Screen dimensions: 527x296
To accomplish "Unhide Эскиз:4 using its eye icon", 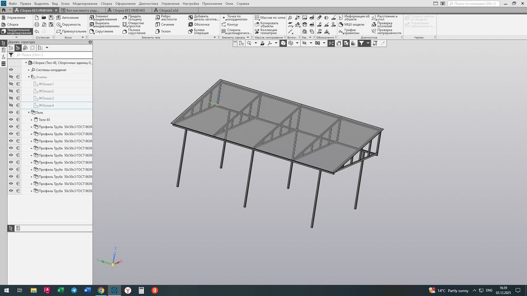I will click(11, 105).
